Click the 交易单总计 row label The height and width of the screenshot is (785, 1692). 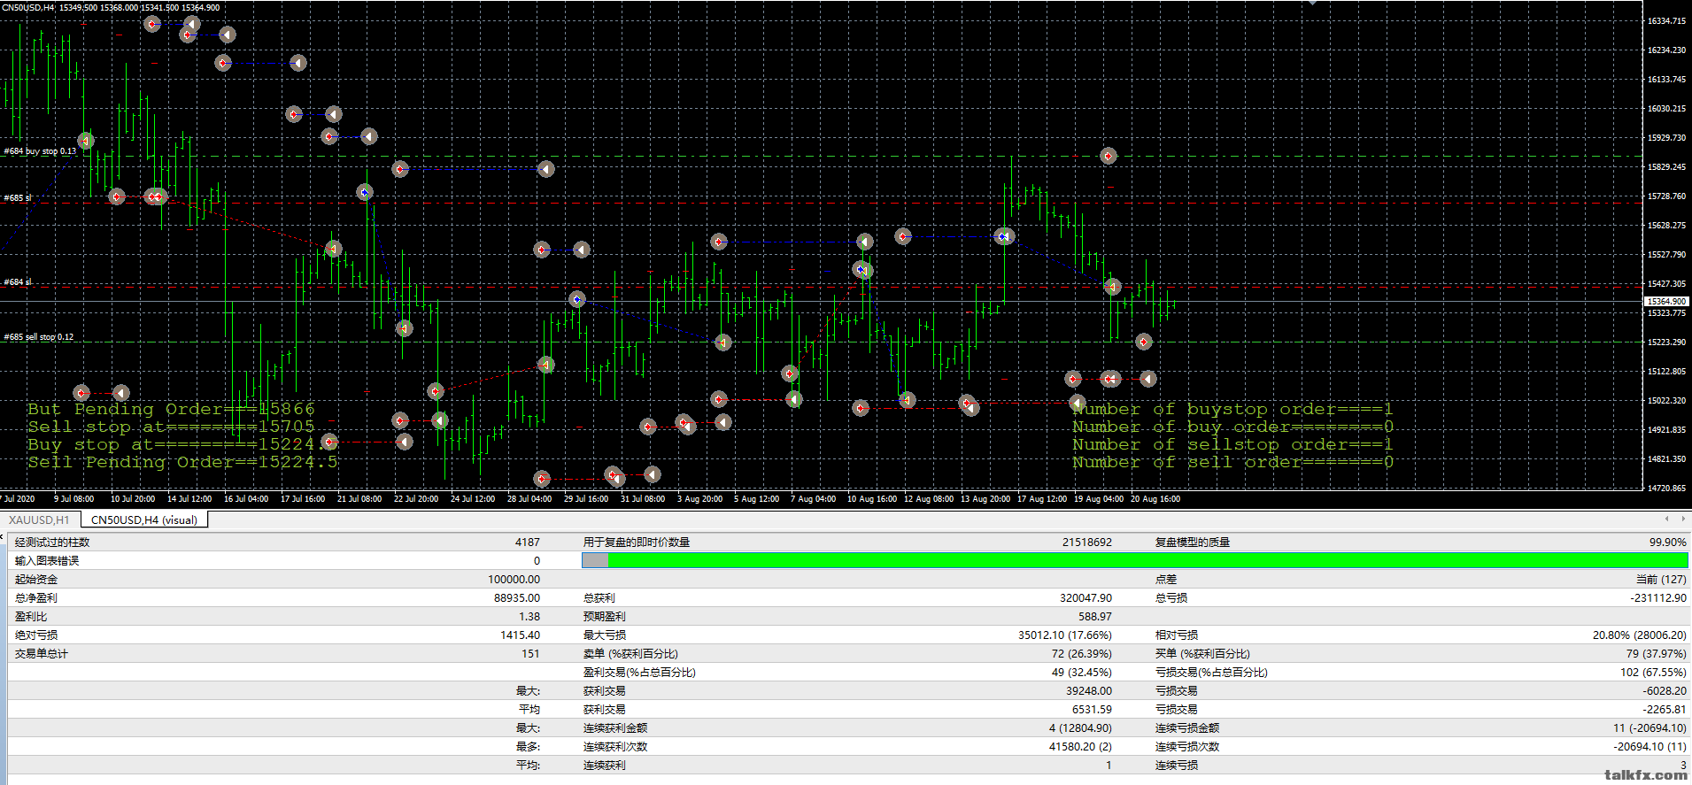(41, 653)
